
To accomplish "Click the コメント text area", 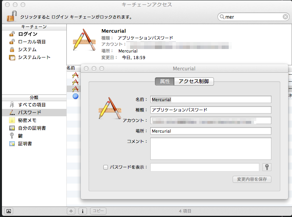I will tap(210, 149).
